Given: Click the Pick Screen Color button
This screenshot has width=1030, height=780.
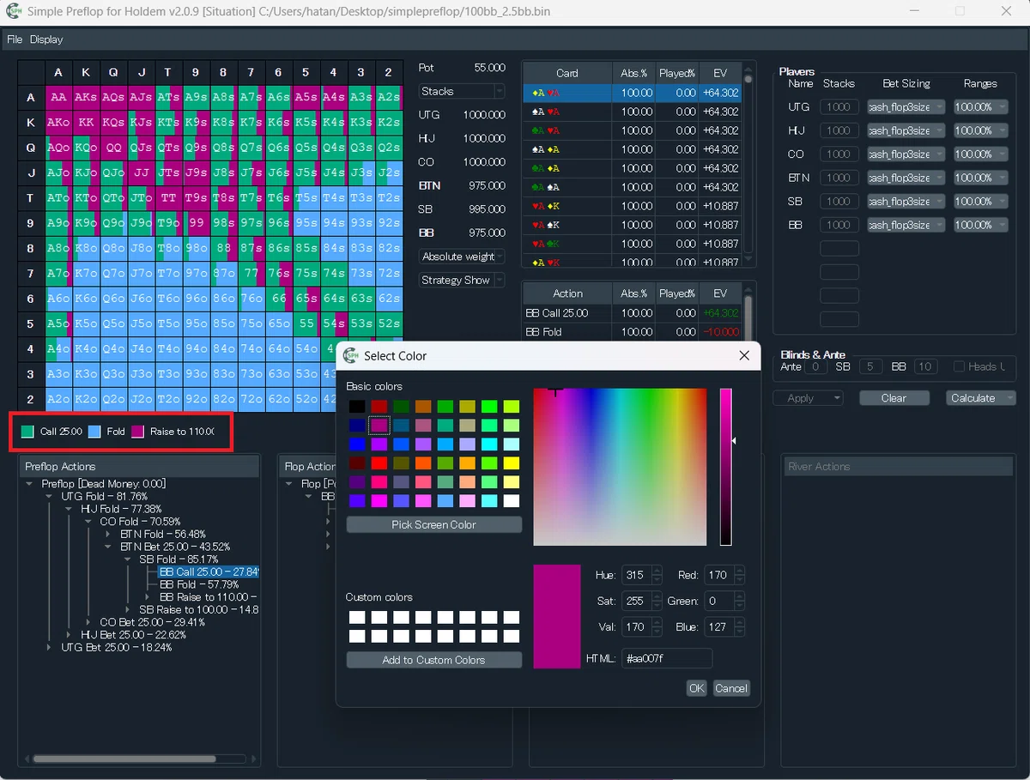Looking at the screenshot, I should (x=433, y=524).
